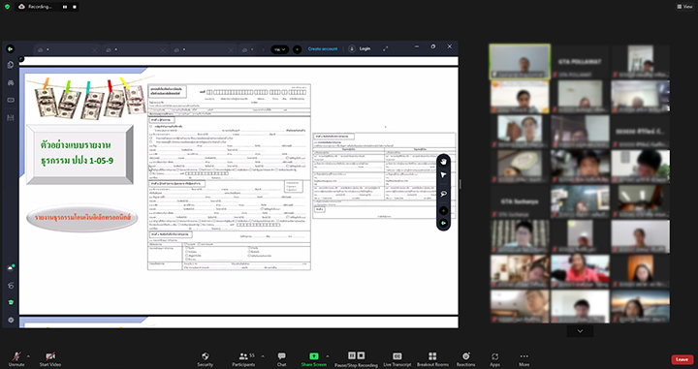The image size is (698, 369).
Task: Open Breakout Rooms
Action: point(432,358)
